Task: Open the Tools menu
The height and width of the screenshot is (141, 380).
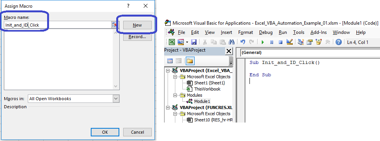Action: click(x=299, y=32)
